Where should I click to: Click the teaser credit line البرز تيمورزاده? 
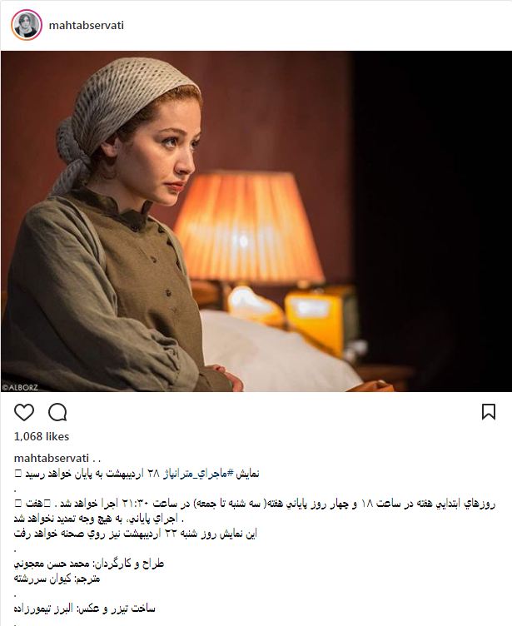tap(84, 609)
